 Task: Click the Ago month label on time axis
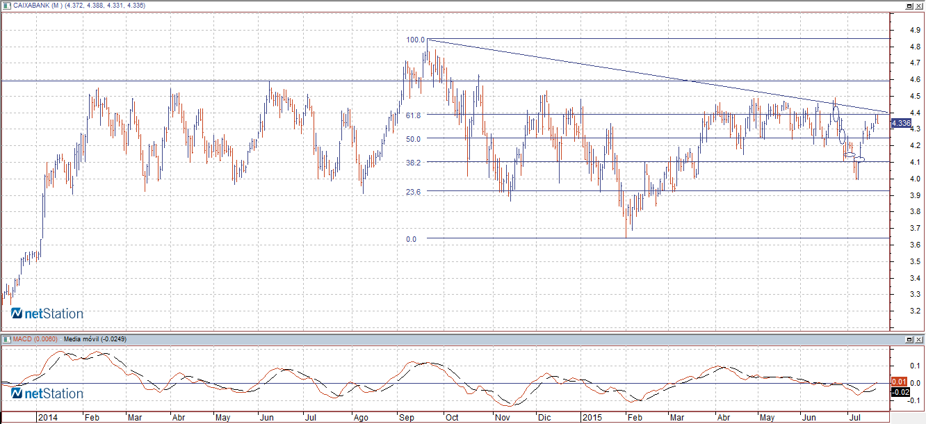tap(359, 418)
